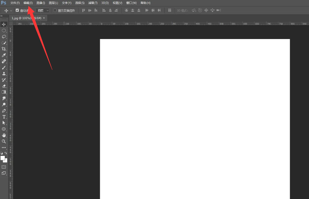The height and width of the screenshot is (199, 309).
Task: Select the Pen tool
Action: pos(4,111)
